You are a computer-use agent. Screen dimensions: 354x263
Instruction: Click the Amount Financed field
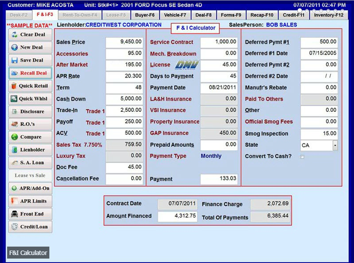(177, 216)
